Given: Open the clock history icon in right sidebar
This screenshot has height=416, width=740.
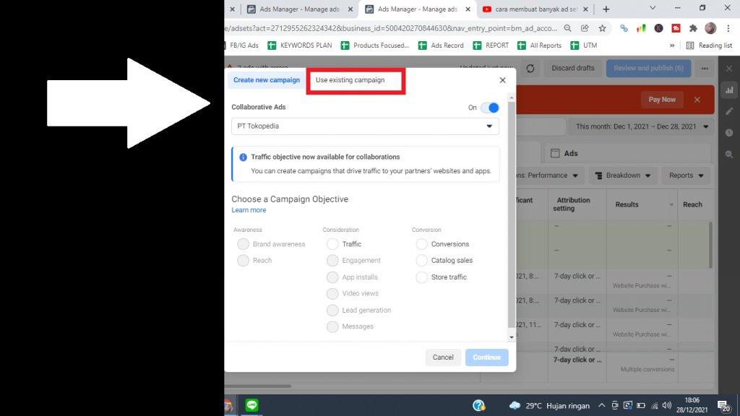Looking at the screenshot, I should (729, 133).
